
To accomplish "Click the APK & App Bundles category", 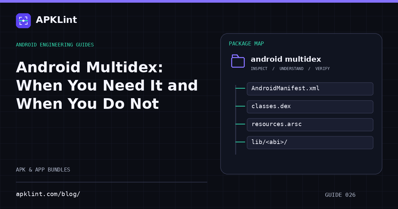I will (43, 170).
